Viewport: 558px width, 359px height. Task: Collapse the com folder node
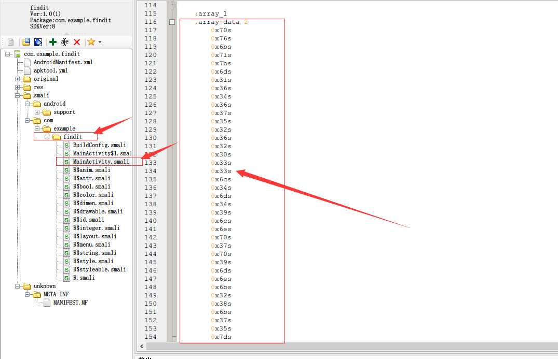[x=27, y=120]
